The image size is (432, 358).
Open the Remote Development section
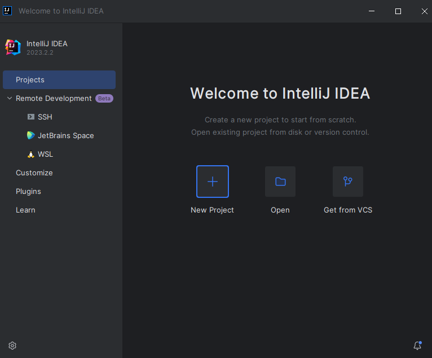point(54,98)
